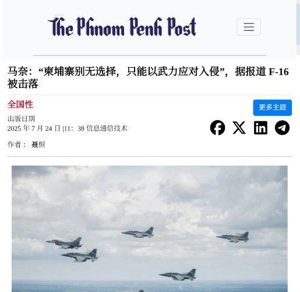Click the 信息通信技术 text after the time
Image resolution: width=300 pixels, height=292 pixels.
click(107, 128)
